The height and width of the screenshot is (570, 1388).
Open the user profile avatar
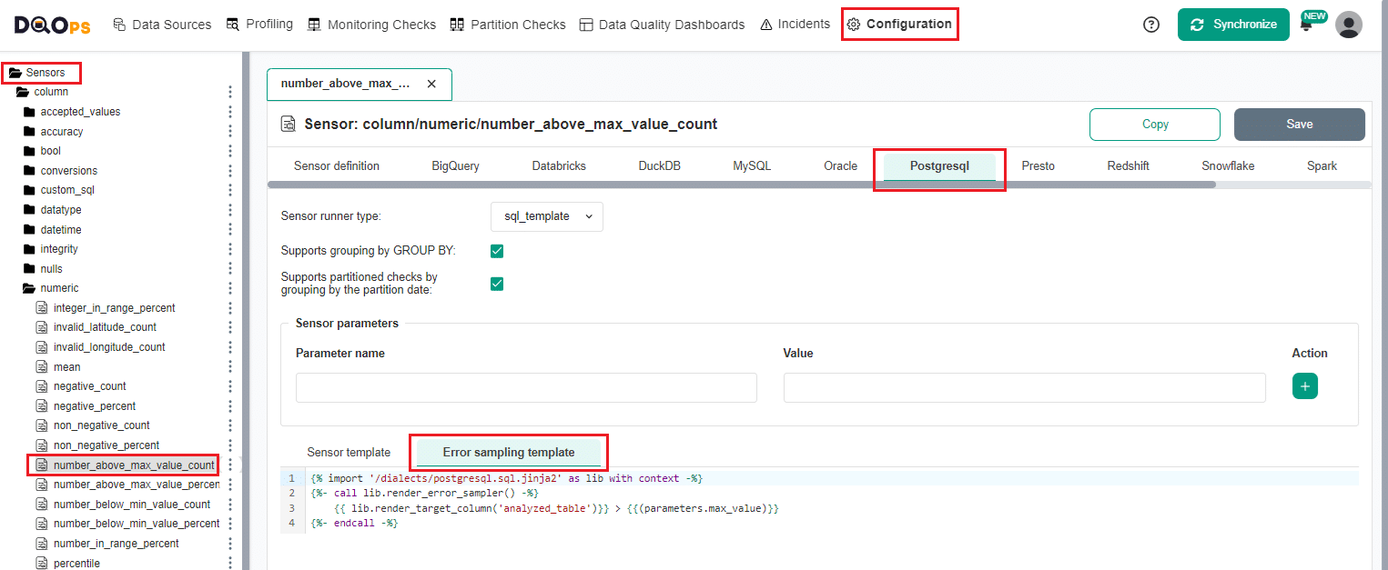[1349, 25]
